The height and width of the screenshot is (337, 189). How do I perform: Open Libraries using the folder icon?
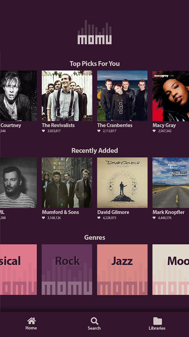pos(157,321)
